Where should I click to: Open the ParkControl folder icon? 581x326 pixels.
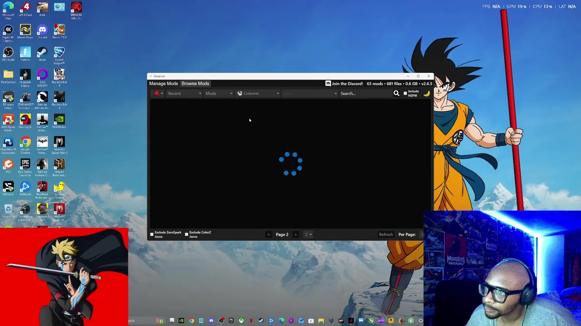(8, 77)
